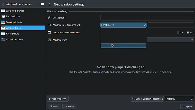Open the hamburger menu in sidebar header

pos(42,4)
